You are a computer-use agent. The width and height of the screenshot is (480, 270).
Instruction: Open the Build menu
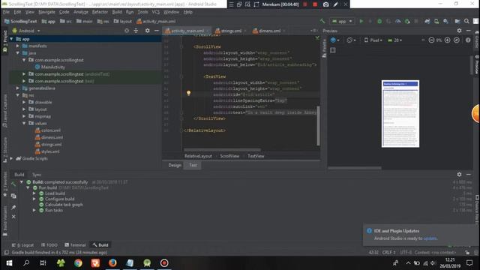pos(117,12)
